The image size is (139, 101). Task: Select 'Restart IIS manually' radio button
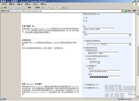[84, 88]
